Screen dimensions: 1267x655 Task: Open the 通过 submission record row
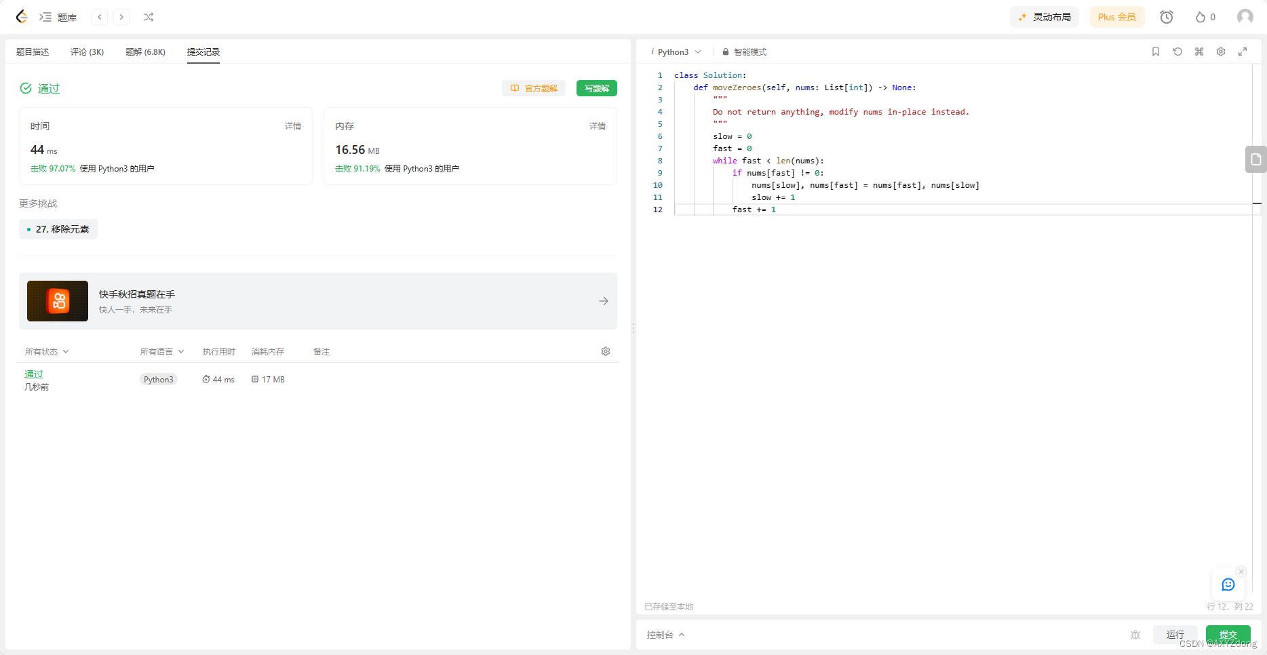(317, 380)
